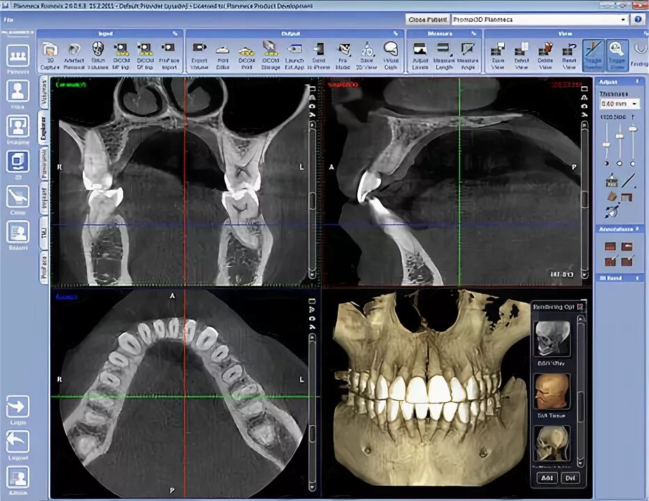Switch to the Volumes vertical tab
Screen dimensions: 649x501
(43, 92)
